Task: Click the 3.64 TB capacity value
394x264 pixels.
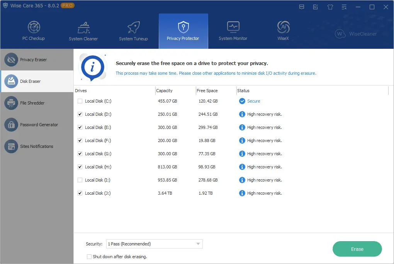Action: tap(165, 193)
